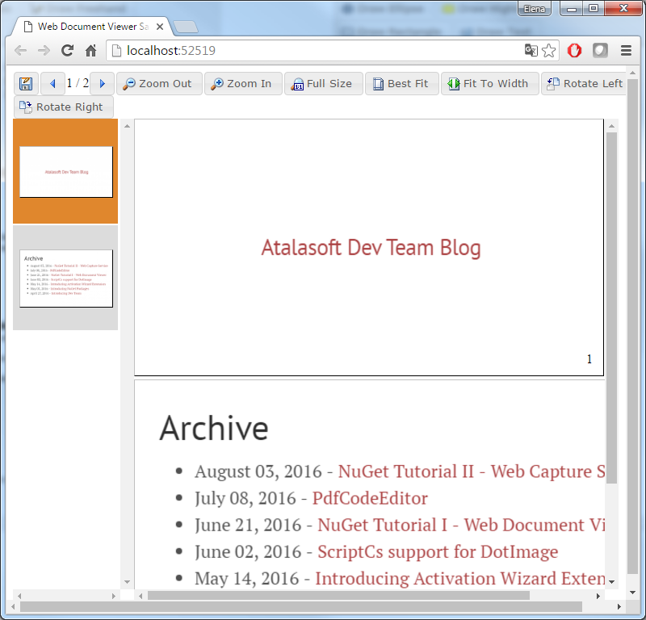The image size is (646, 620).
Task: Reload the page
Action: 67,51
